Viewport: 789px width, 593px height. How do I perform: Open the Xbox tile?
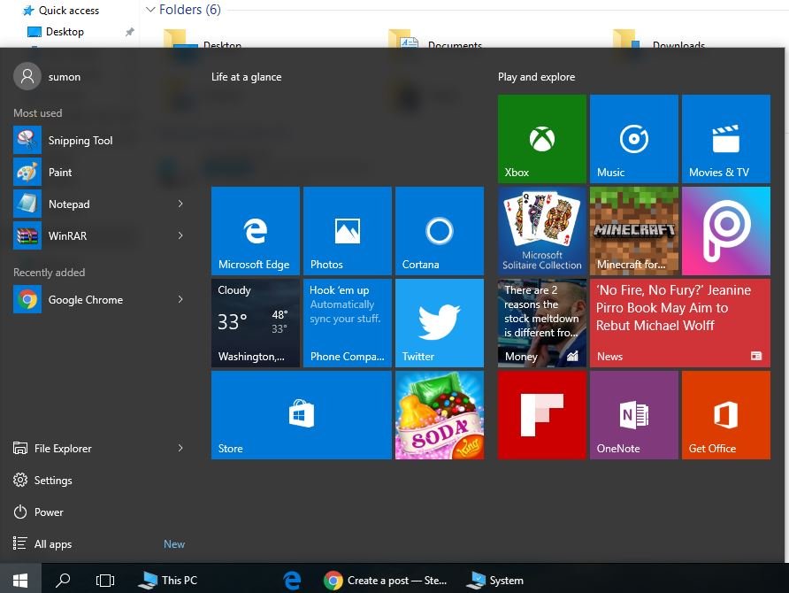(542, 138)
